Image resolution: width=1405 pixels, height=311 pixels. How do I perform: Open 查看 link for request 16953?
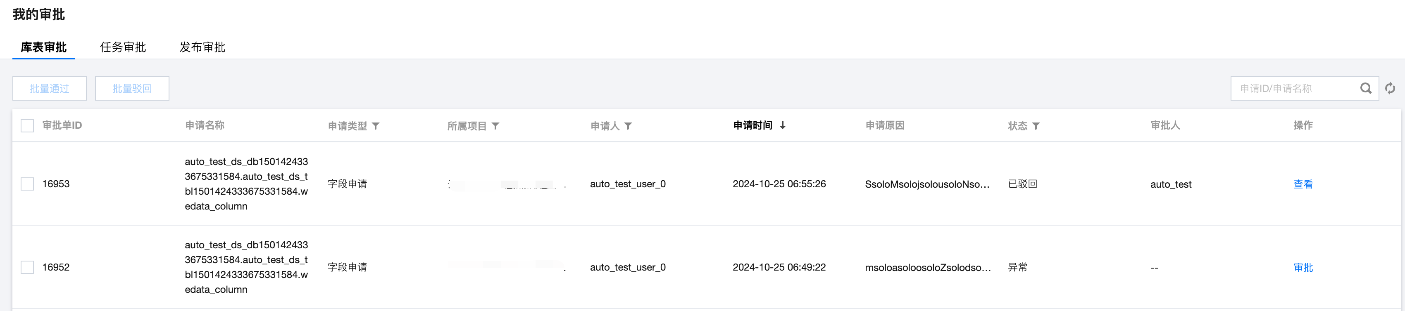[1303, 184]
